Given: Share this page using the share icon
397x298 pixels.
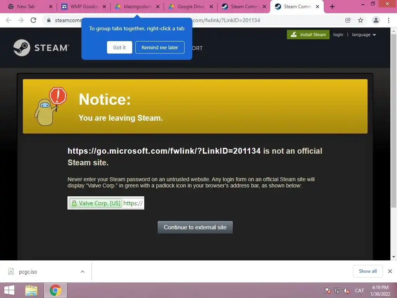Looking at the screenshot, I should [348, 20].
